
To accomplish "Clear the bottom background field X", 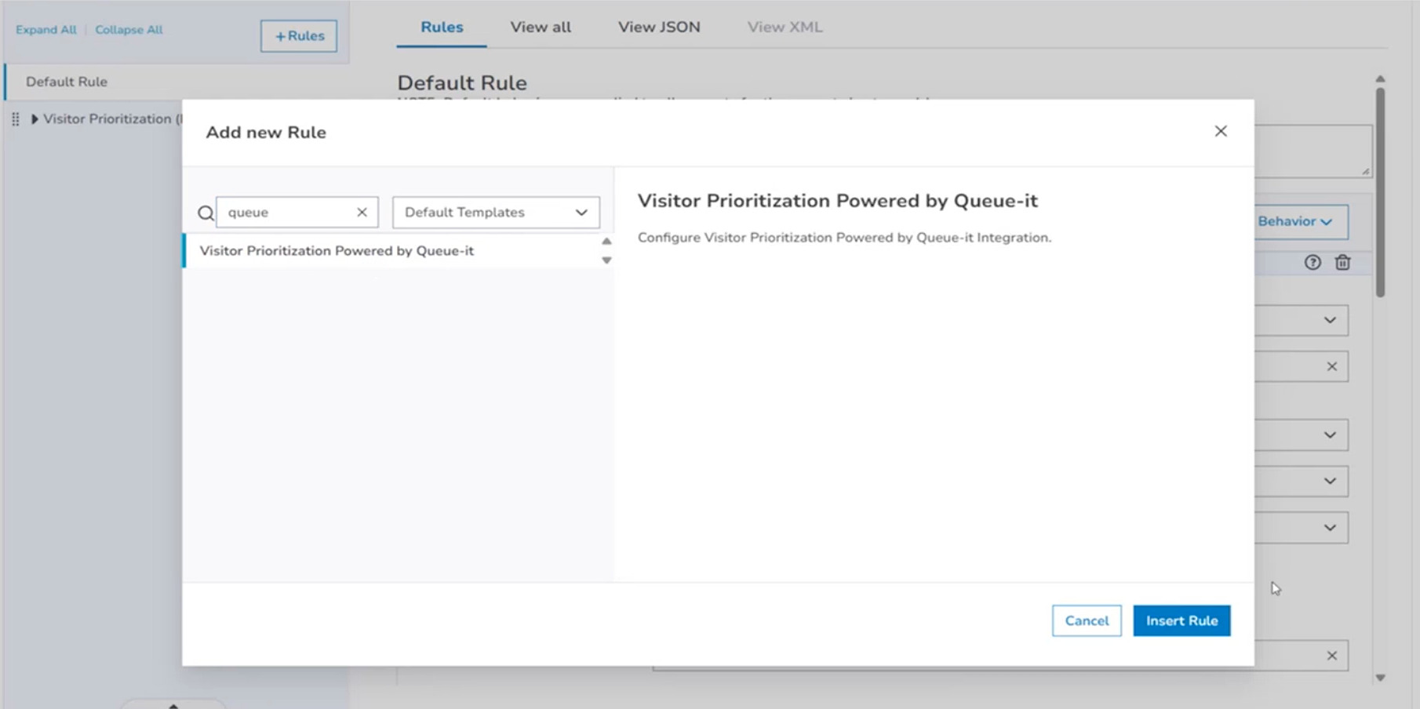I will (x=1331, y=656).
